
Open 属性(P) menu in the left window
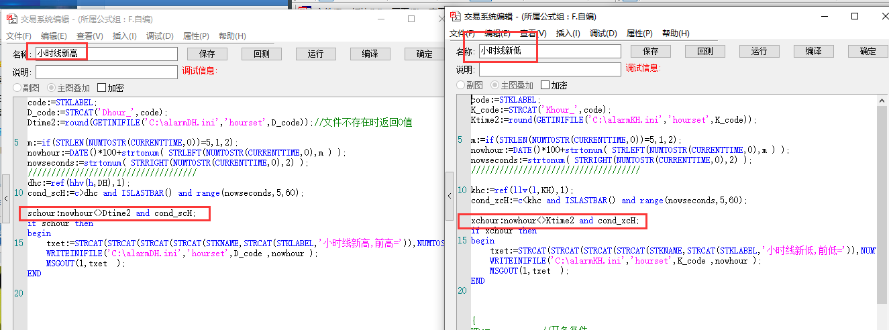tap(196, 36)
